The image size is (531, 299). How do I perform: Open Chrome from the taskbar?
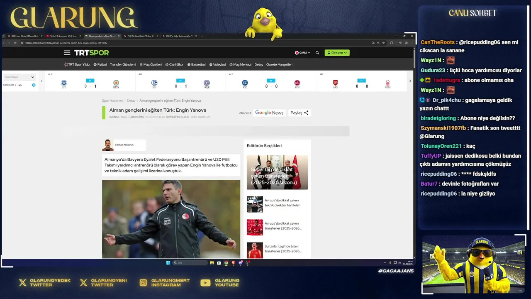tap(226, 262)
